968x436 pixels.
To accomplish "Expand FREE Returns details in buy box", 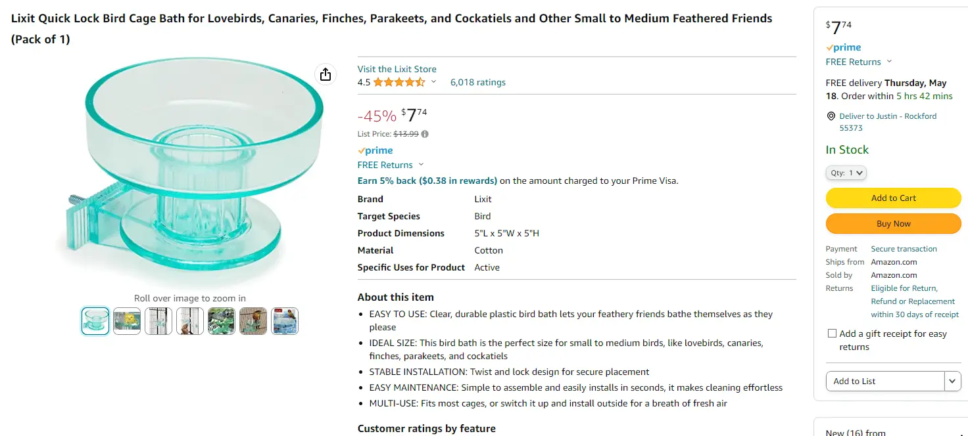I will click(889, 62).
